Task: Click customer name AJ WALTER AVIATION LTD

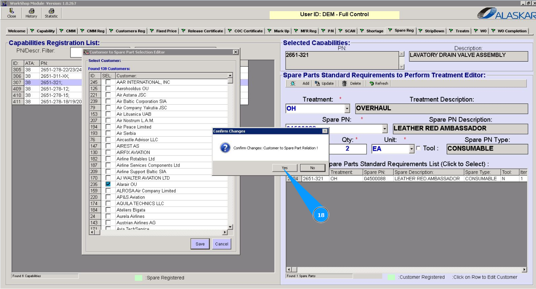Action: (143, 178)
